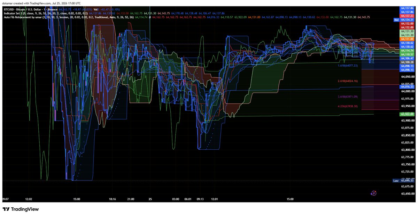This screenshot has width=418, height=216.
Task: Click the 03:00 time axis label
Action: click(176, 199)
